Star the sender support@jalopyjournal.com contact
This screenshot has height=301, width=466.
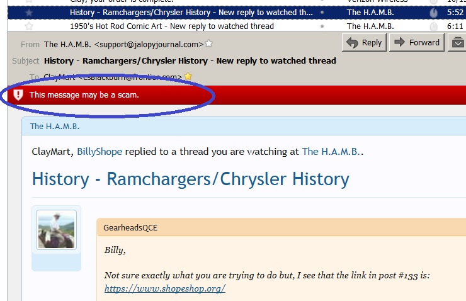[209, 43]
